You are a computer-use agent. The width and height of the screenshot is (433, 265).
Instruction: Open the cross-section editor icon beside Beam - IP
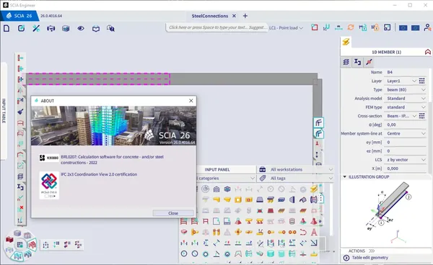point(421,116)
